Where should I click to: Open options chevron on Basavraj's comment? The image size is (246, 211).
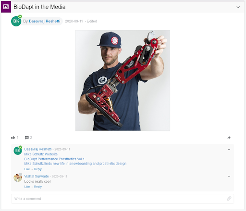[229, 149]
